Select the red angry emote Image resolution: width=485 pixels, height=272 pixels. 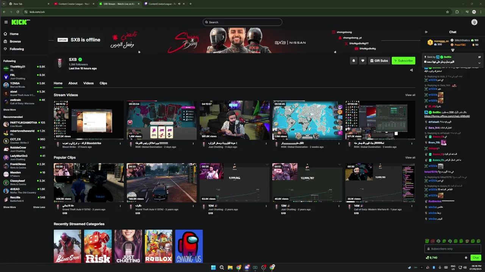pos(433,241)
